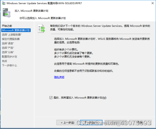Open the 隐私声明 link
The image size is (156, 129).
coord(59,77)
